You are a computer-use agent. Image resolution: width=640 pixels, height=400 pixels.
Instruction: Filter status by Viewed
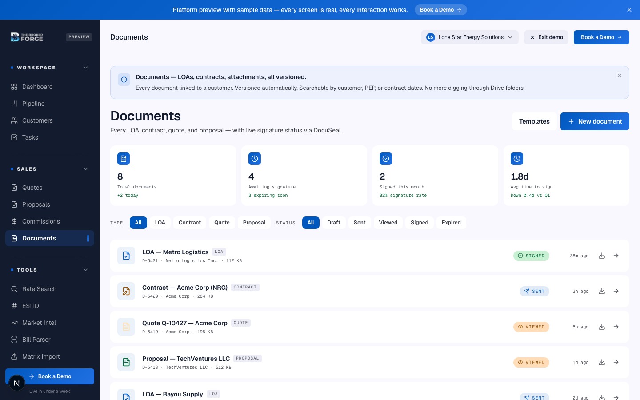388,223
